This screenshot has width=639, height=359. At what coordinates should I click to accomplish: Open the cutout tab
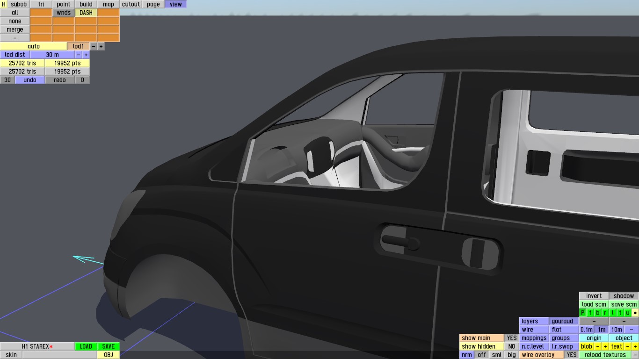[x=131, y=4]
